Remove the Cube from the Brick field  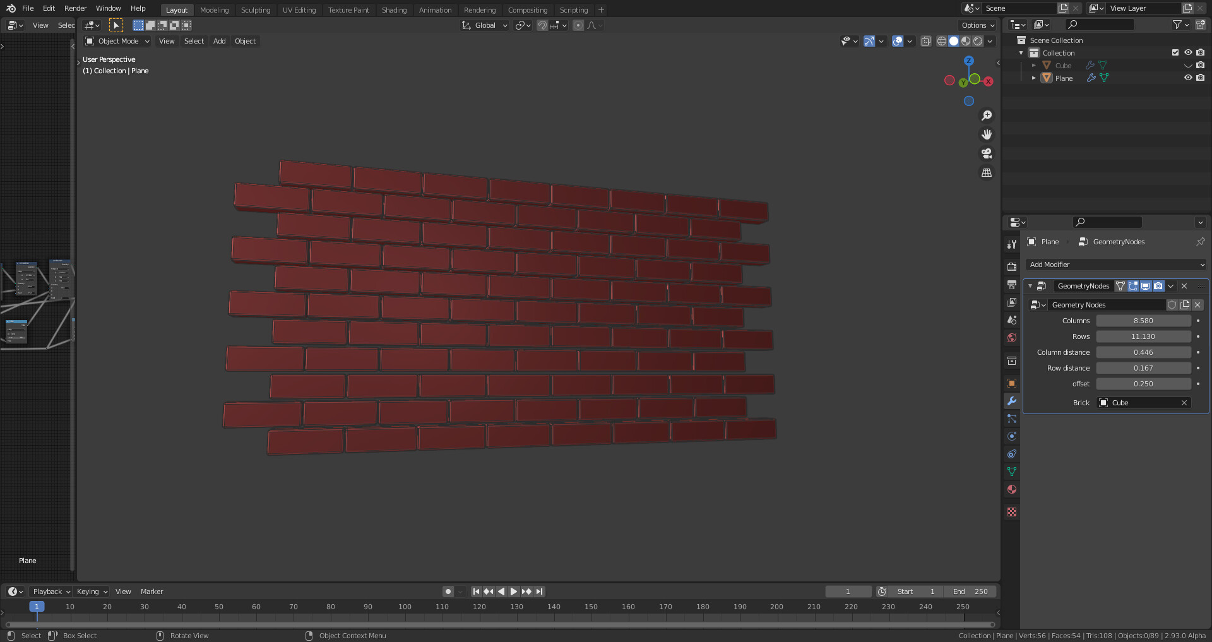pyautogui.click(x=1185, y=403)
